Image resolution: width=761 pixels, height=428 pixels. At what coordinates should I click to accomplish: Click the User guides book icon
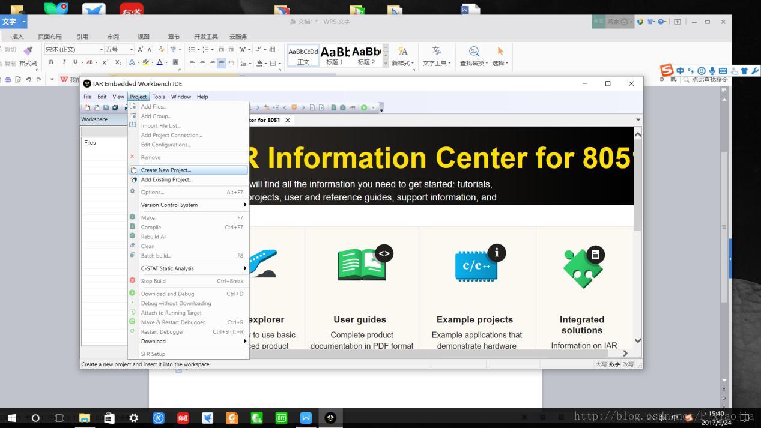pos(361,265)
